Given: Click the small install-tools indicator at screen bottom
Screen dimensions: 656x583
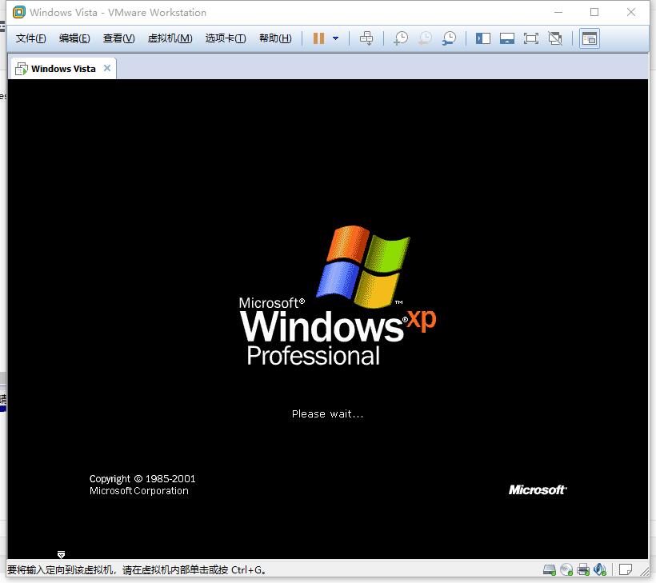Looking at the screenshot, I should tap(61, 554).
